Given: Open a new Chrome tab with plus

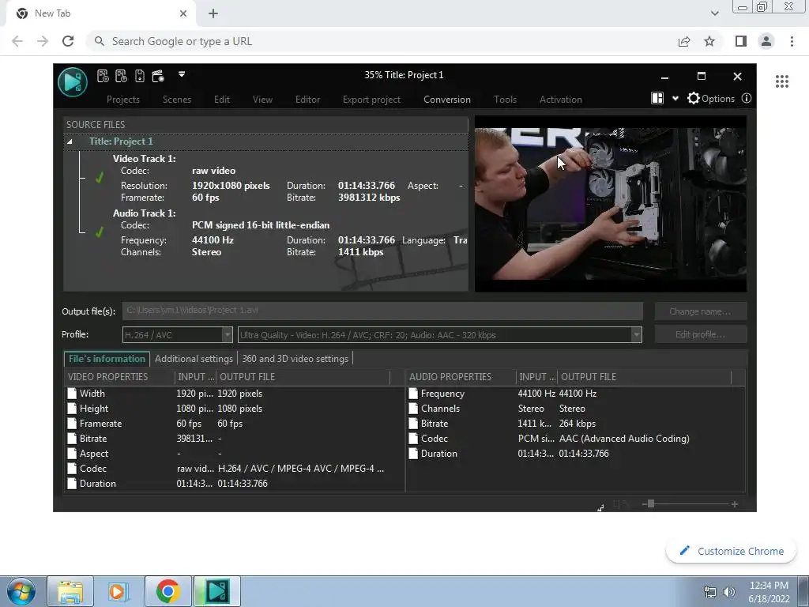Looking at the screenshot, I should click(x=213, y=13).
